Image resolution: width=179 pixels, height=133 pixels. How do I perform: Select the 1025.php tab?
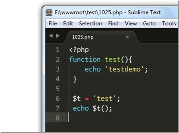pyautogui.click(x=102, y=37)
